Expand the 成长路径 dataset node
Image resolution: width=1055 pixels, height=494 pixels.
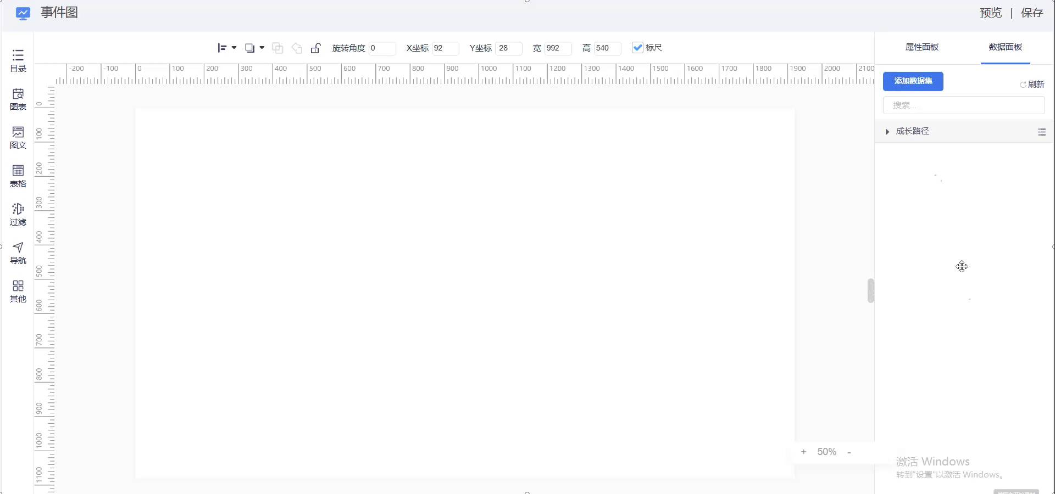click(x=887, y=132)
